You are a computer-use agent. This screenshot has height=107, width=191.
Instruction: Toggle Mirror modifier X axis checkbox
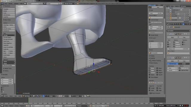pos(168,42)
